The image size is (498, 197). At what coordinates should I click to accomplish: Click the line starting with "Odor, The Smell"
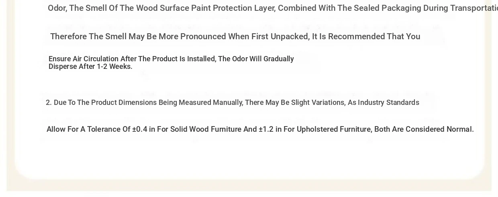[x=273, y=8]
